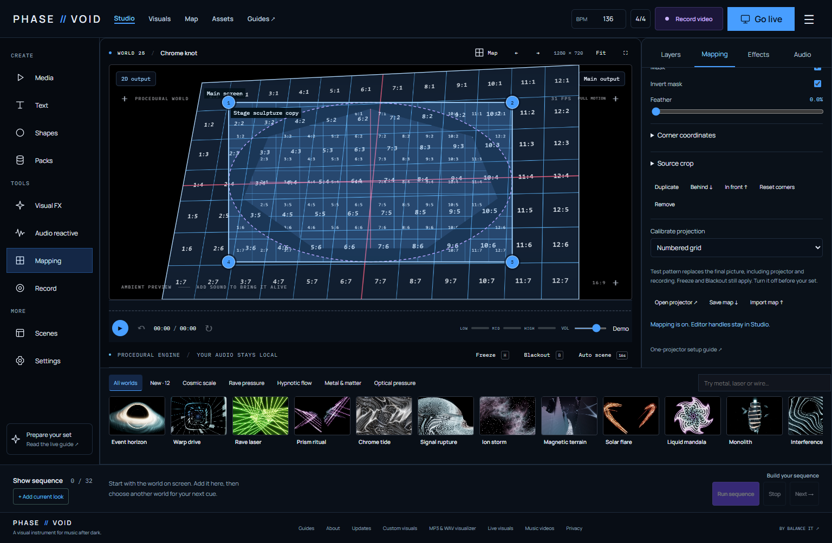The height and width of the screenshot is (543, 832).
Task: Restart playback with loop icon
Action: [209, 328]
